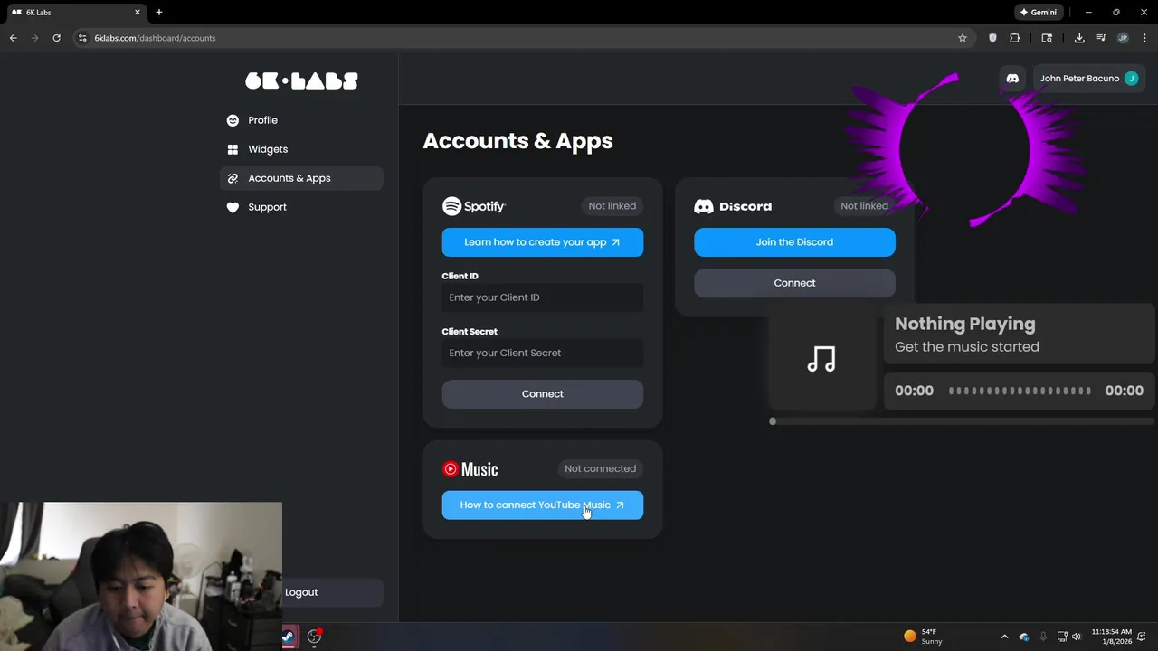1158x651 pixels.
Task: Expand the hidden system tray icons chevron
Action: 1004,637
